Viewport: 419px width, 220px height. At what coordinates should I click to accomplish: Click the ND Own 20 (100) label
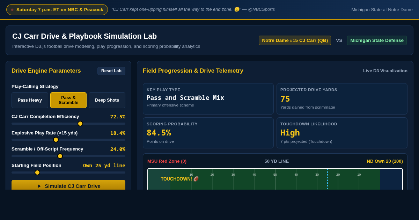click(385, 161)
